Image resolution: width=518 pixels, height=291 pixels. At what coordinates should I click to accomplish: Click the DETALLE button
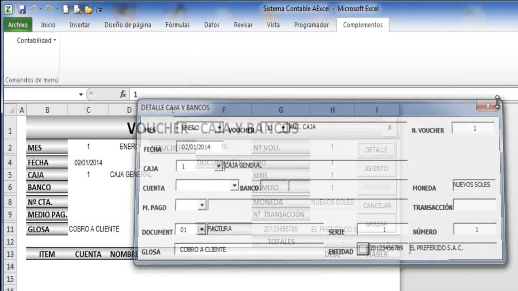376,150
